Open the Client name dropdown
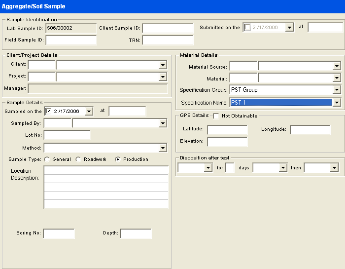 [x=163, y=65]
